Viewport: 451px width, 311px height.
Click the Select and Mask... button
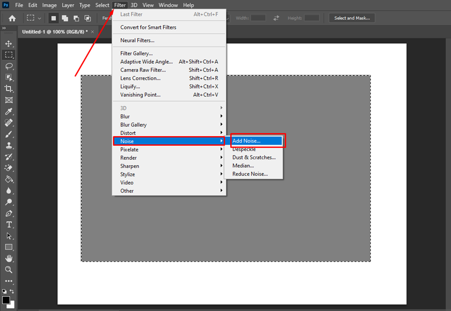(352, 18)
